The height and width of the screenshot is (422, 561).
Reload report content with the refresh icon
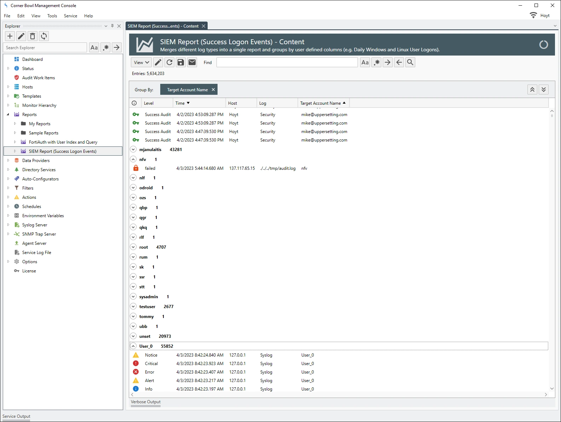pos(169,62)
